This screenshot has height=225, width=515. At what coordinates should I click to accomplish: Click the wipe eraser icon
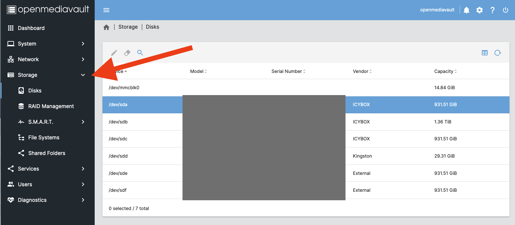127,53
